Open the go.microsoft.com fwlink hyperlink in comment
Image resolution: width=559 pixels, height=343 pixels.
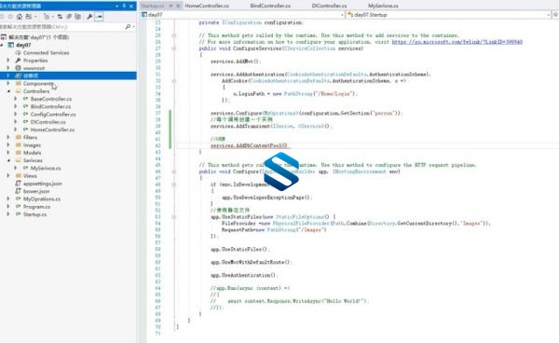(457, 42)
